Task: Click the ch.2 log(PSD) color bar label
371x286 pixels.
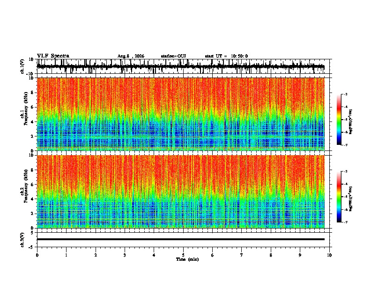Action: [x=350, y=199]
